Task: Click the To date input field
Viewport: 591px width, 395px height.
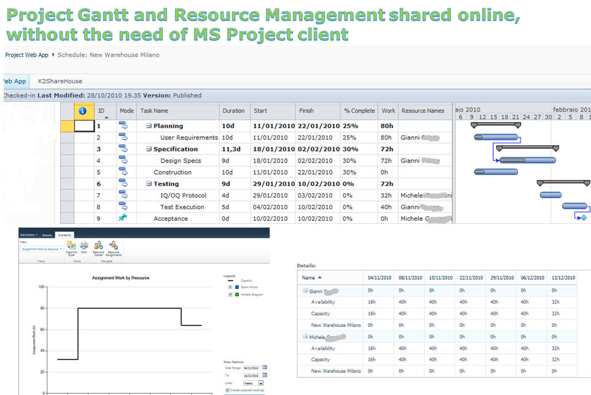Action: (x=252, y=375)
